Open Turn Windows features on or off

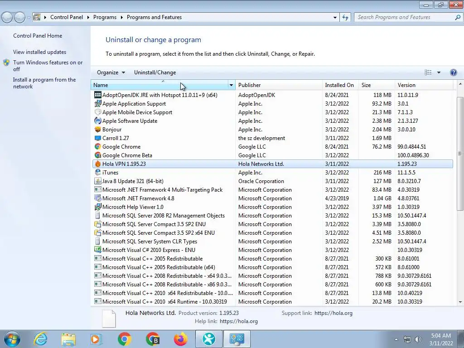[48, 66]
